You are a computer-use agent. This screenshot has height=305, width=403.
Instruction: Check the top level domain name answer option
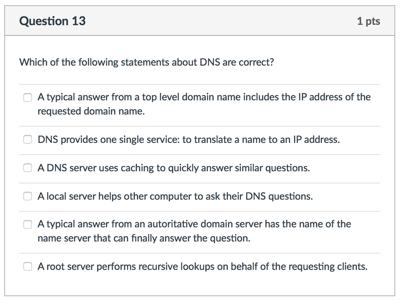28,97
